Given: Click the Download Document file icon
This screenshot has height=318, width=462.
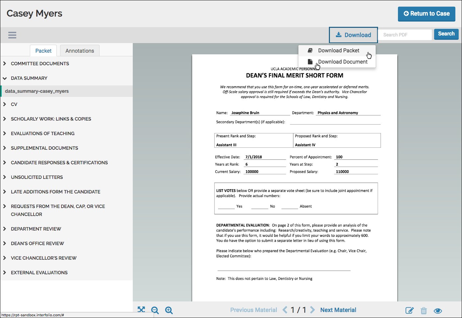Looking at the screenshot, I should tap(310, 62).
